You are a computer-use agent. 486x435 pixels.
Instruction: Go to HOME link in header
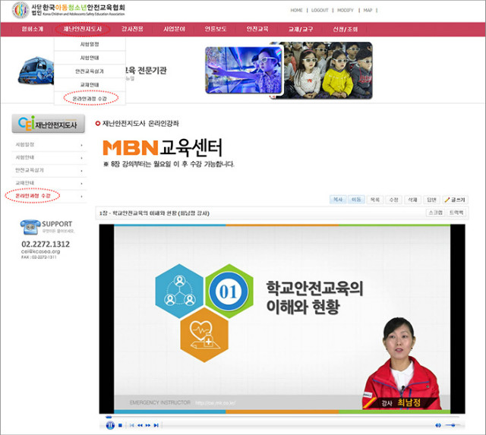(x=296, y=10)
